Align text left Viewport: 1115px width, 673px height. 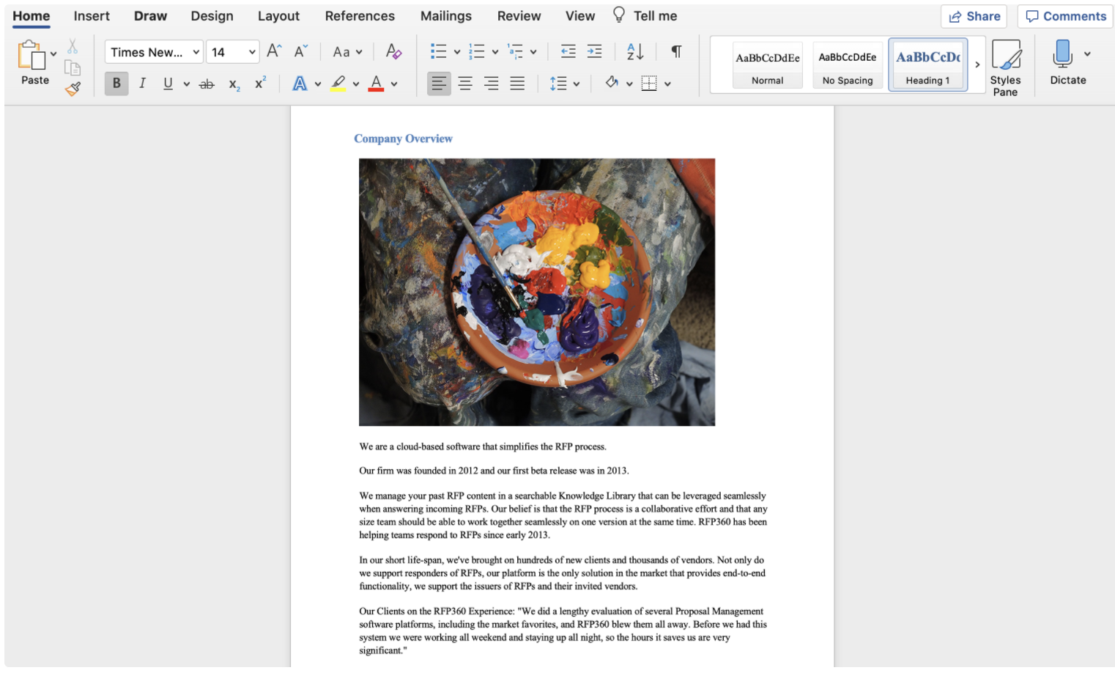pos(439,84)
